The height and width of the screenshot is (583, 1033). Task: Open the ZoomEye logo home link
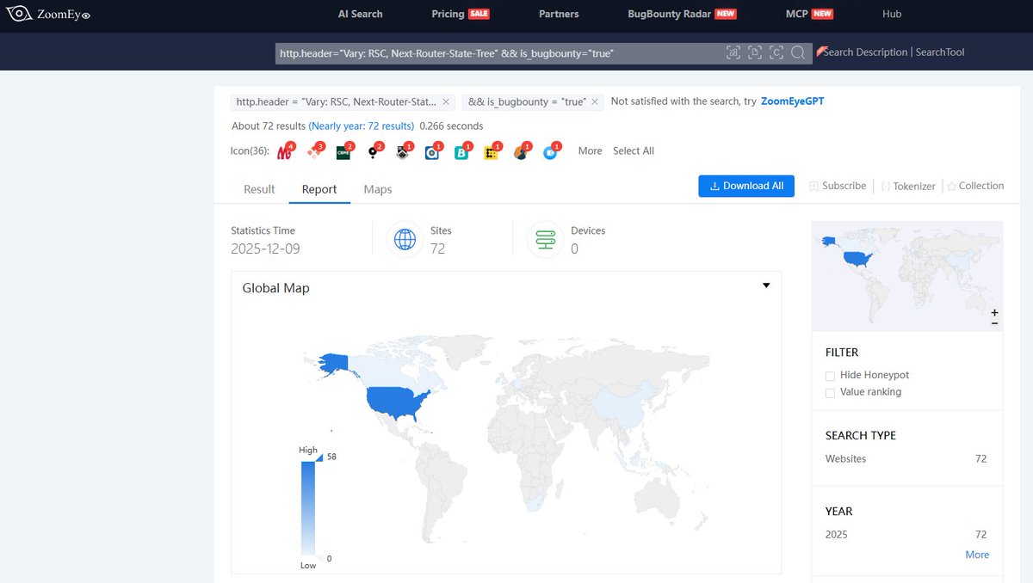(48, 15)
